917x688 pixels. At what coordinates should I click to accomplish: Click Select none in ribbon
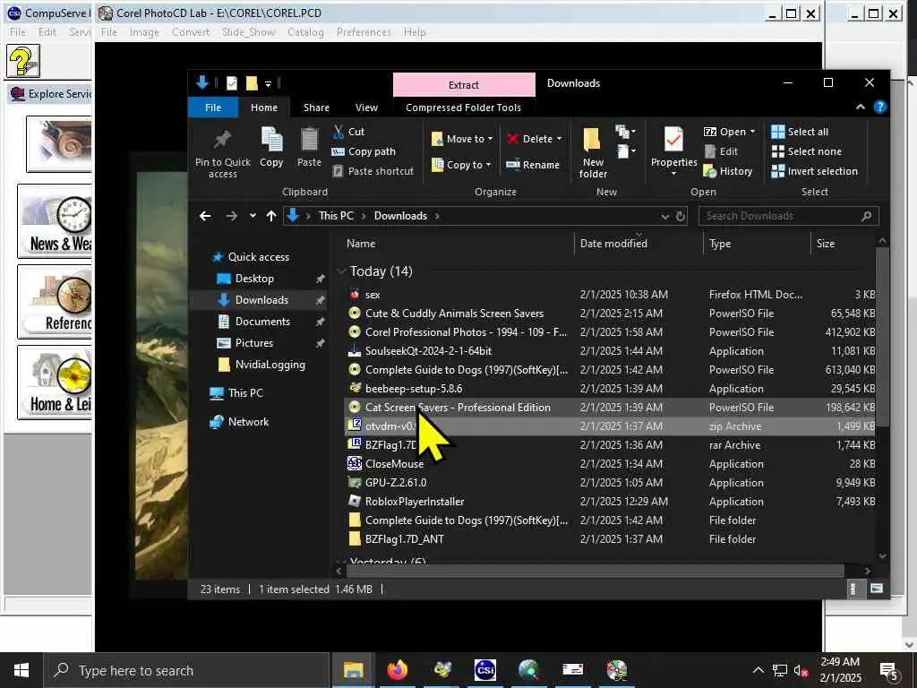[x=807, y=151]
